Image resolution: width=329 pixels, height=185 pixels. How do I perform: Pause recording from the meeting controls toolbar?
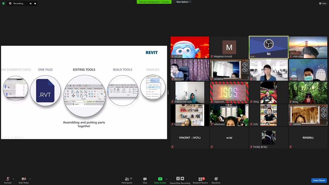coord(178,179)
